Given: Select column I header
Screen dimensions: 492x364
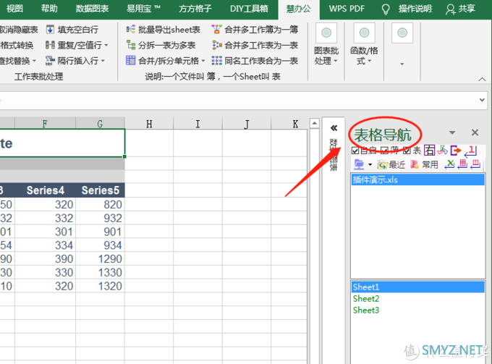Looking at the screenshot, I should click(198, 124).
